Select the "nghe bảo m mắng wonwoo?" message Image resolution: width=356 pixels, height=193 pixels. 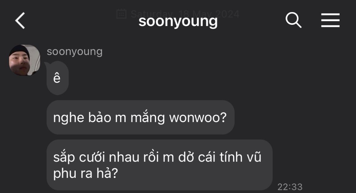[x=140, y=117]
